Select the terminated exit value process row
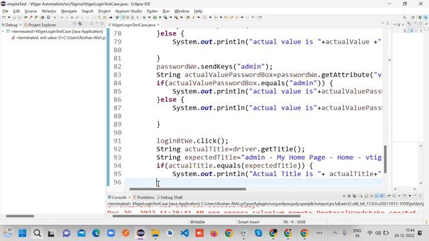The image size is (429, 241). click(x=59, y=37)
